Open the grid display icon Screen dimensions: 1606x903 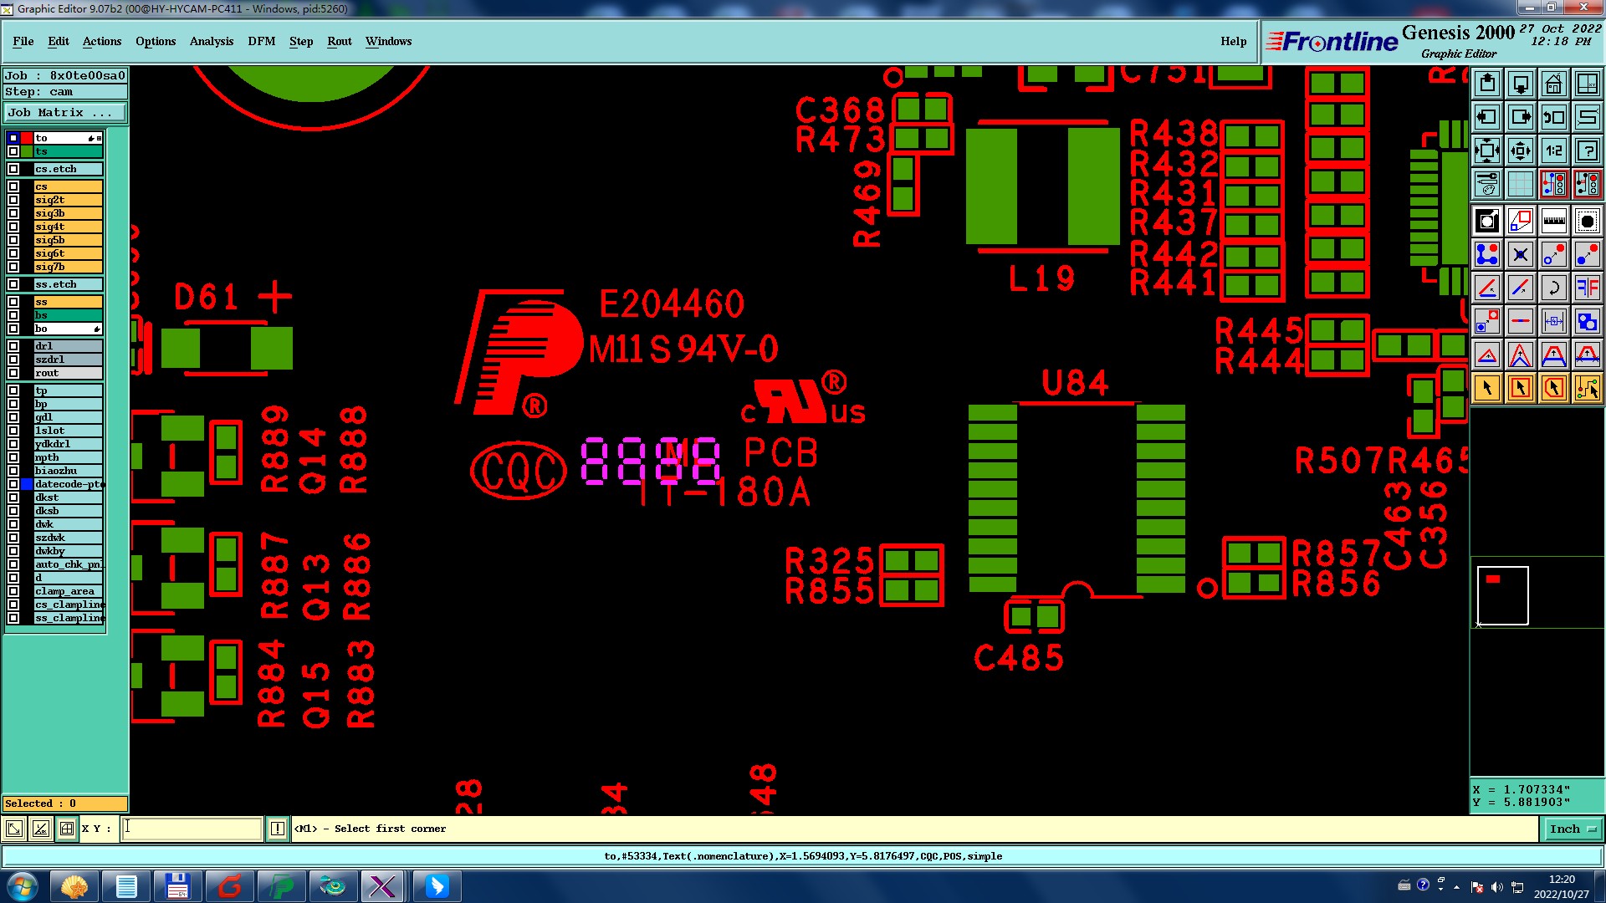coord(1521,184)
